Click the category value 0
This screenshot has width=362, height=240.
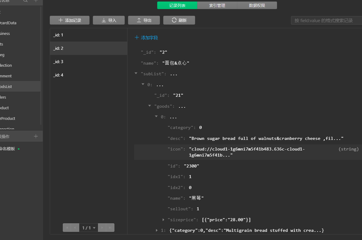click(200, 127)
